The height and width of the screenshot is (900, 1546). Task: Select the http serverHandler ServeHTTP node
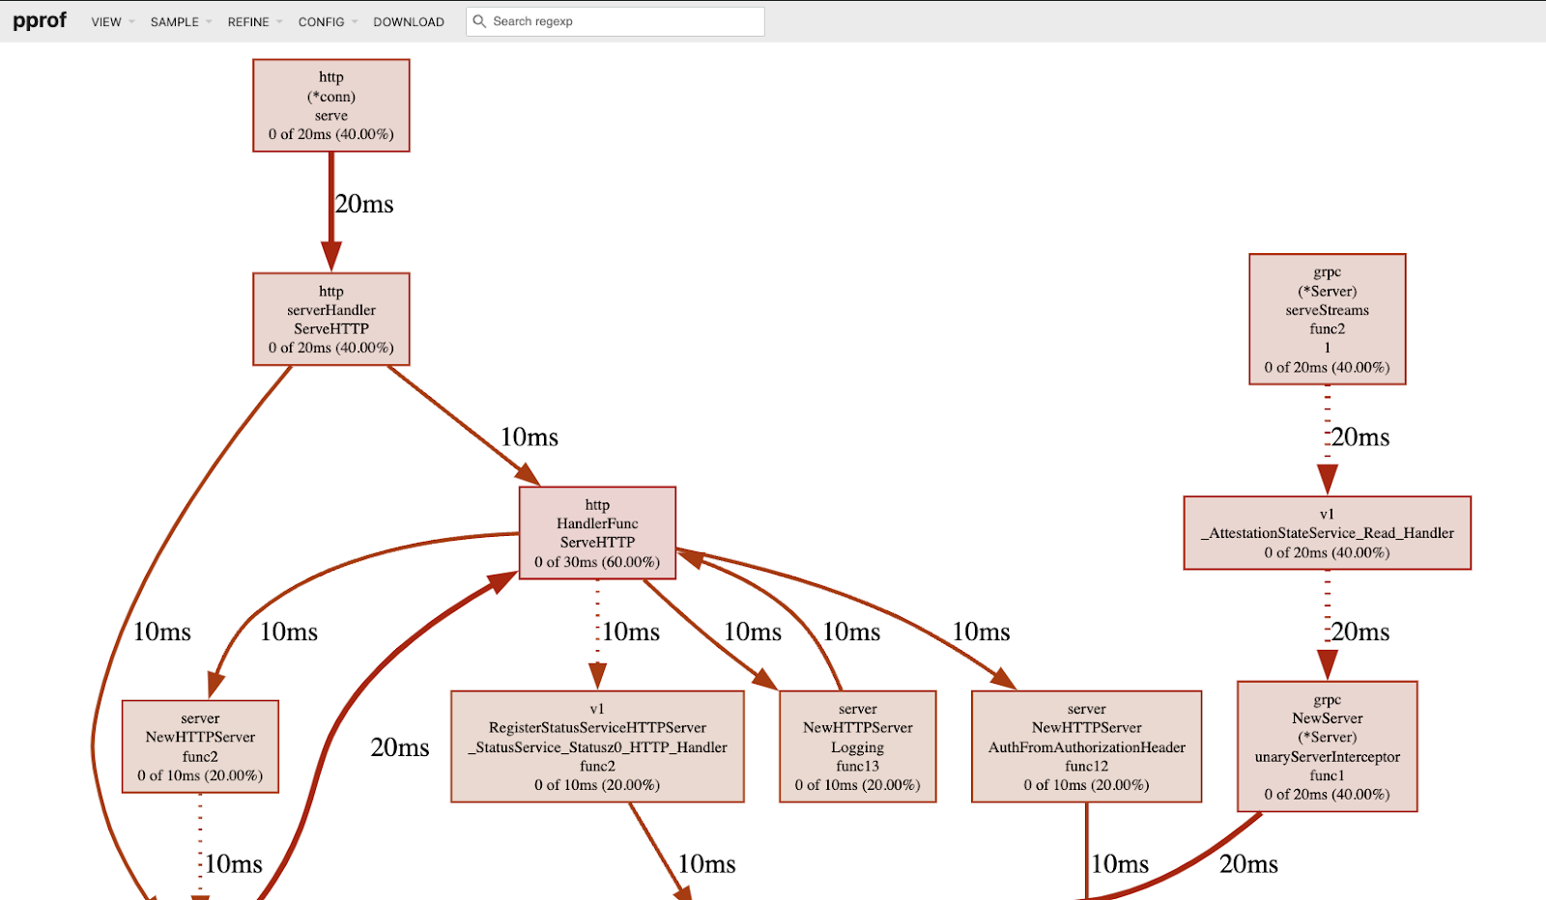tap(331, 319)
